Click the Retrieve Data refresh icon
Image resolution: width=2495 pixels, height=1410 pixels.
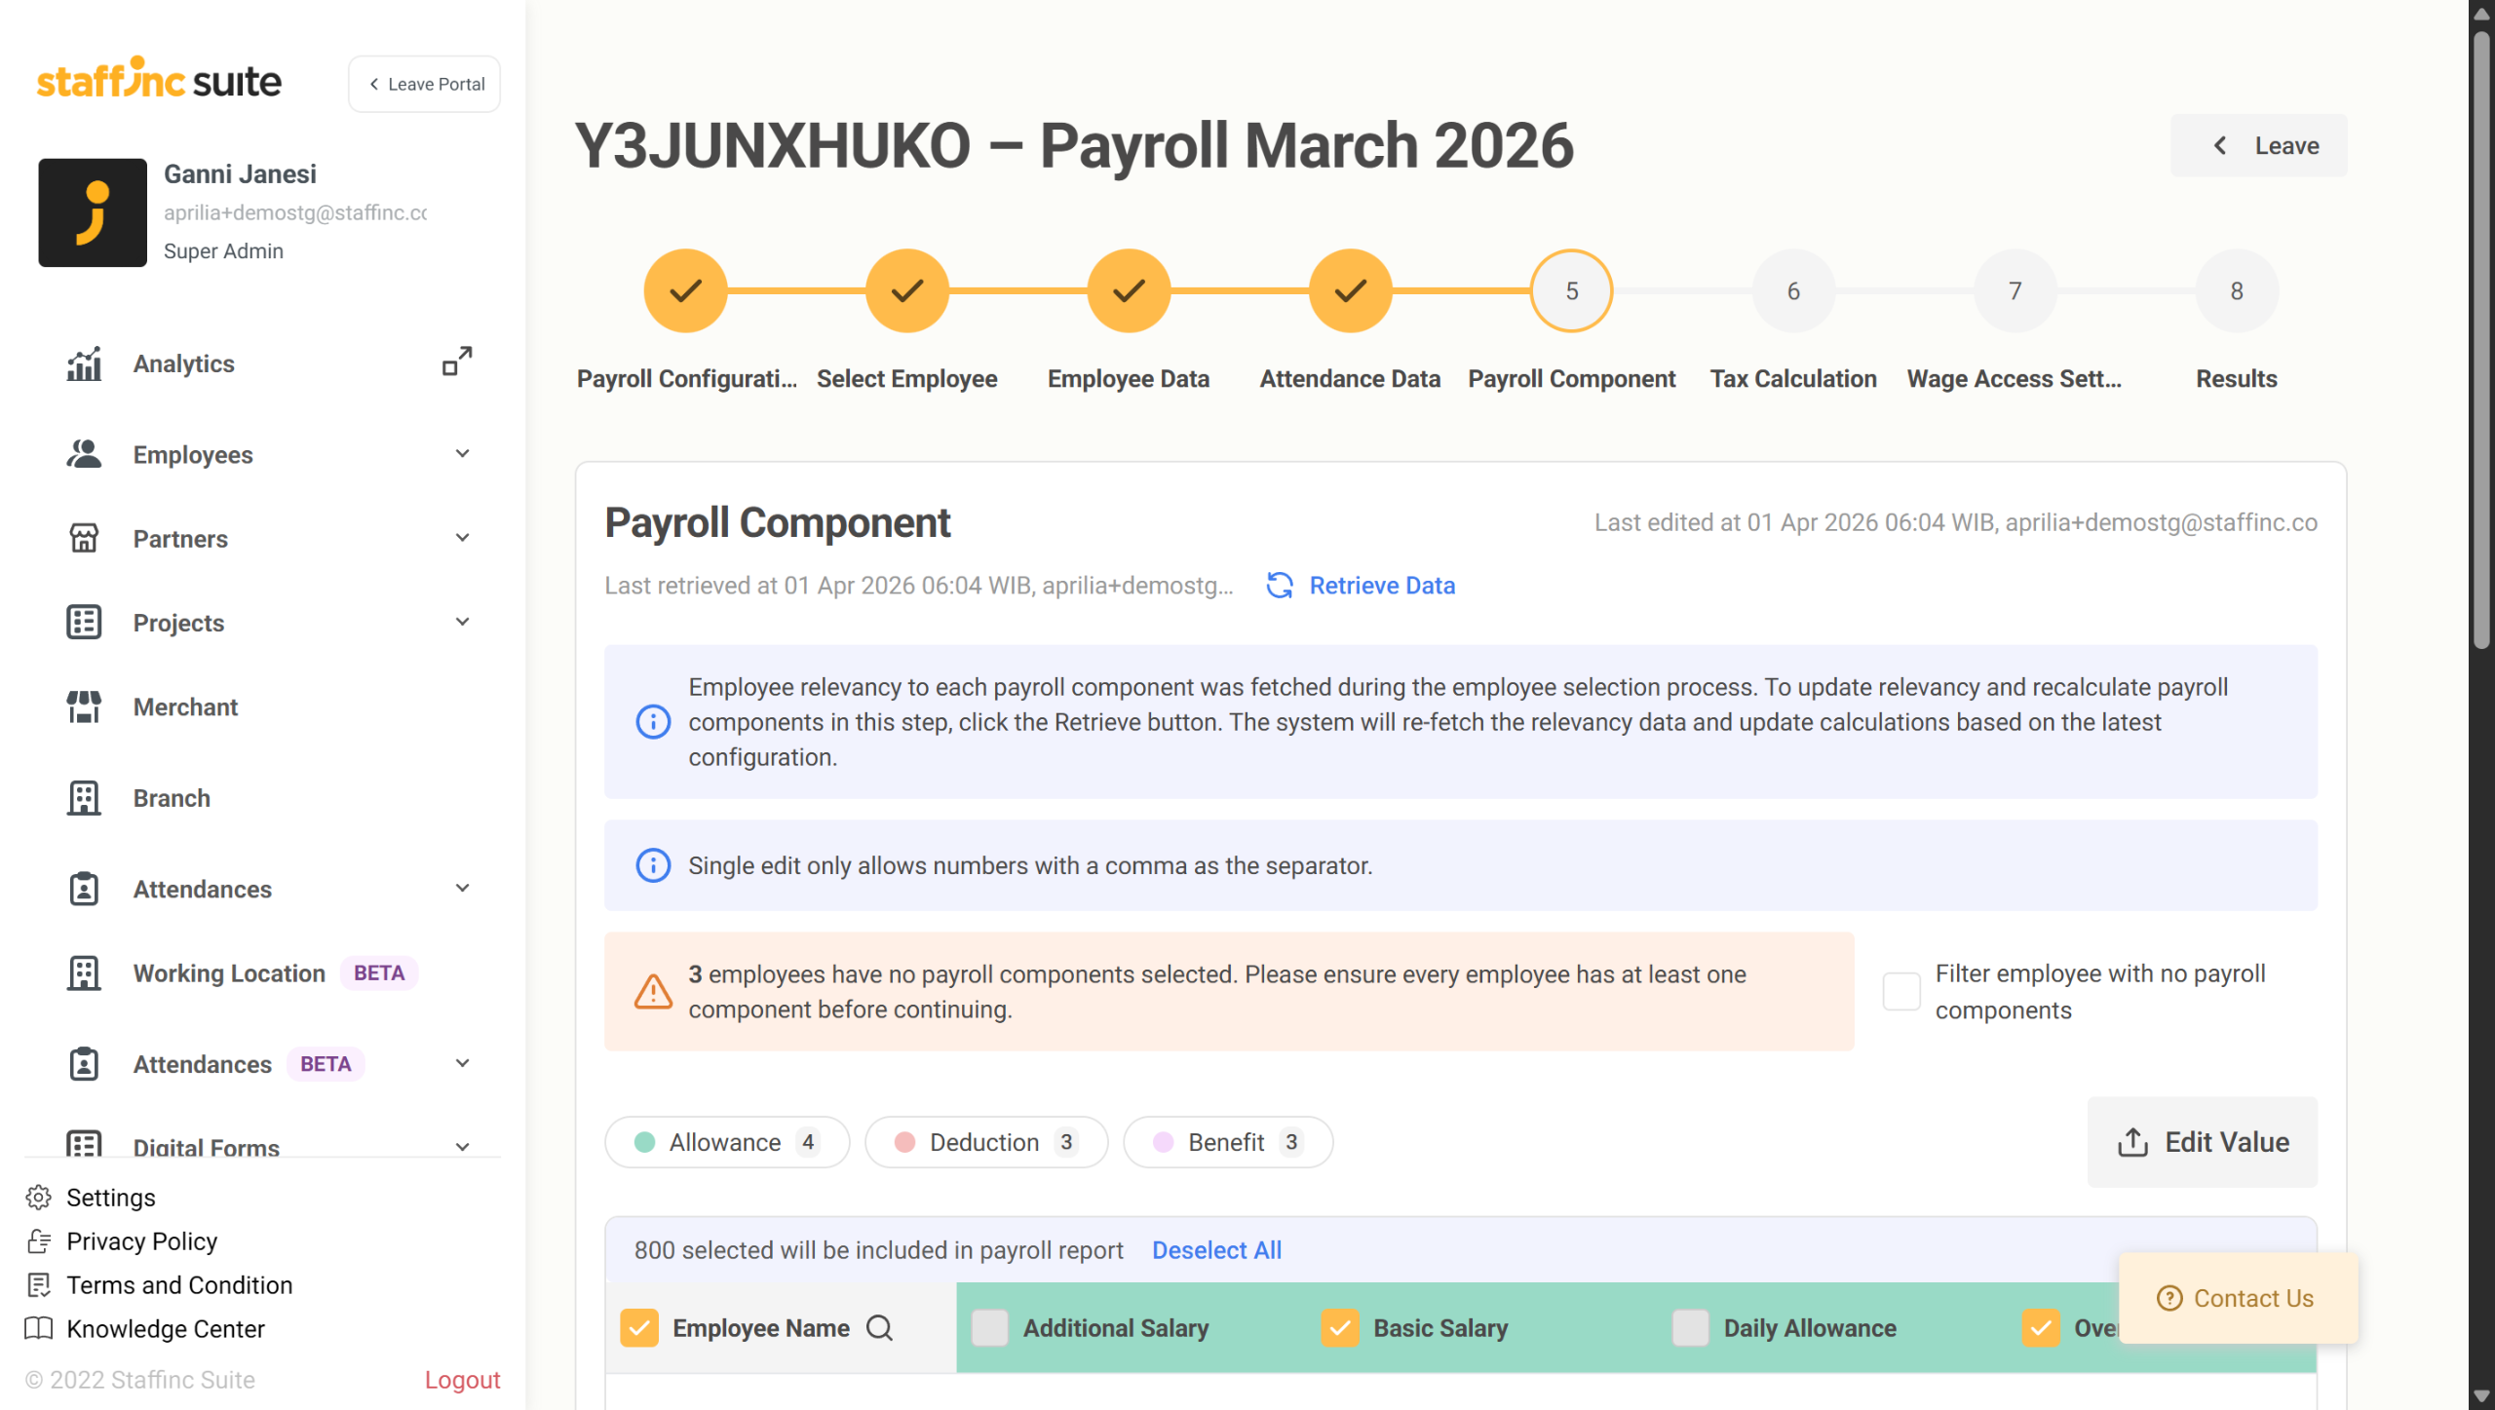[x=1280, y=586]
